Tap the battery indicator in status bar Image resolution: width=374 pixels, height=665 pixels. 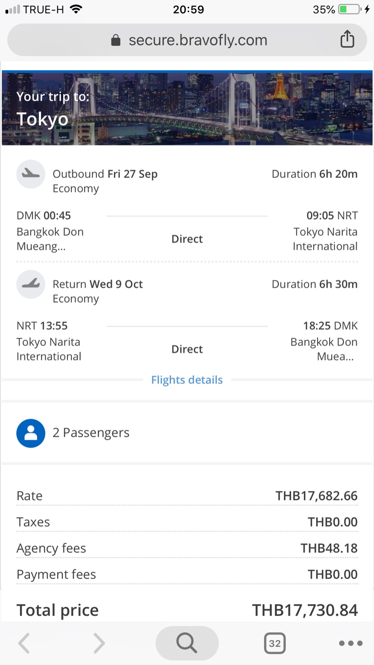(349, 9)
